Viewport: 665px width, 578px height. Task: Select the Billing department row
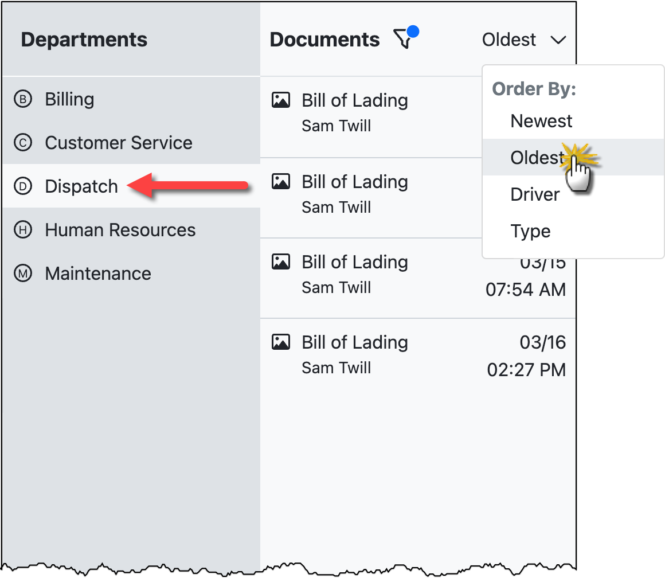click(69, 99)
